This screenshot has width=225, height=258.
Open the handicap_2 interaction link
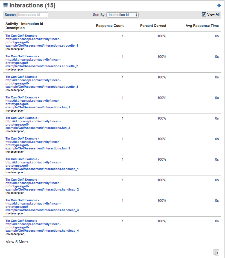tap(42, 185)
